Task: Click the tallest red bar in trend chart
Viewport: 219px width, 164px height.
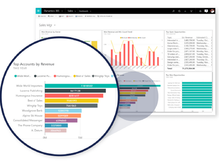Action: point(129,53)
